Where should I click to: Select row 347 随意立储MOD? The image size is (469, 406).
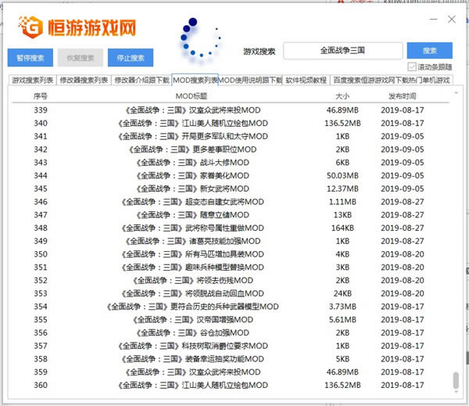pos(231,215)
